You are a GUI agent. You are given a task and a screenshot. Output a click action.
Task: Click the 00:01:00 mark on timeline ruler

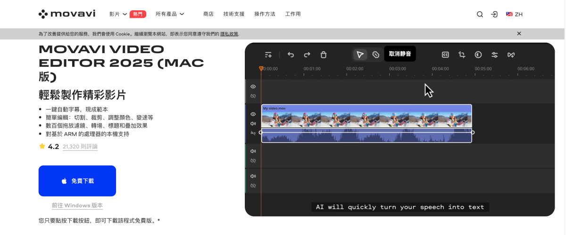[x=312, y=69]
